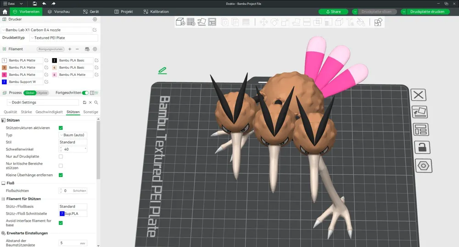Screen dimensions: 459x247
Task: Toggle Kleine Überhänge entfernen checkbox
Action: click(x=61, y=175)
